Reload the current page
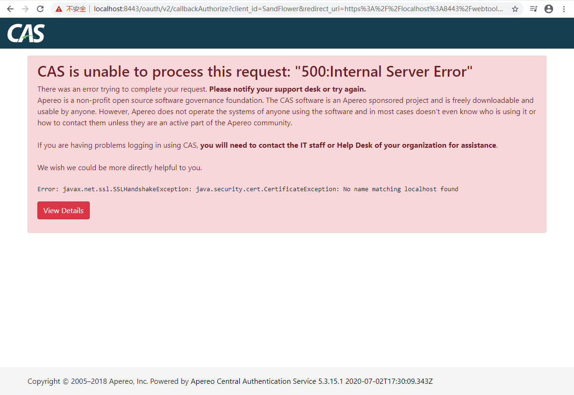Screen dimensions: 574x395 [40, 9]
